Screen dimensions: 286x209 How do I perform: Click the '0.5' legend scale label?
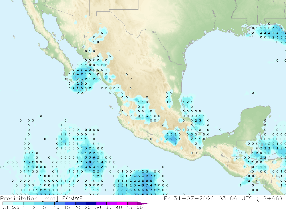coord(15,207)
